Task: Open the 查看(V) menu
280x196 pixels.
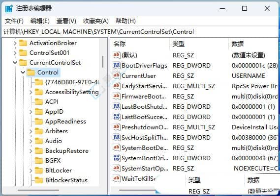Action: [66, 21]
